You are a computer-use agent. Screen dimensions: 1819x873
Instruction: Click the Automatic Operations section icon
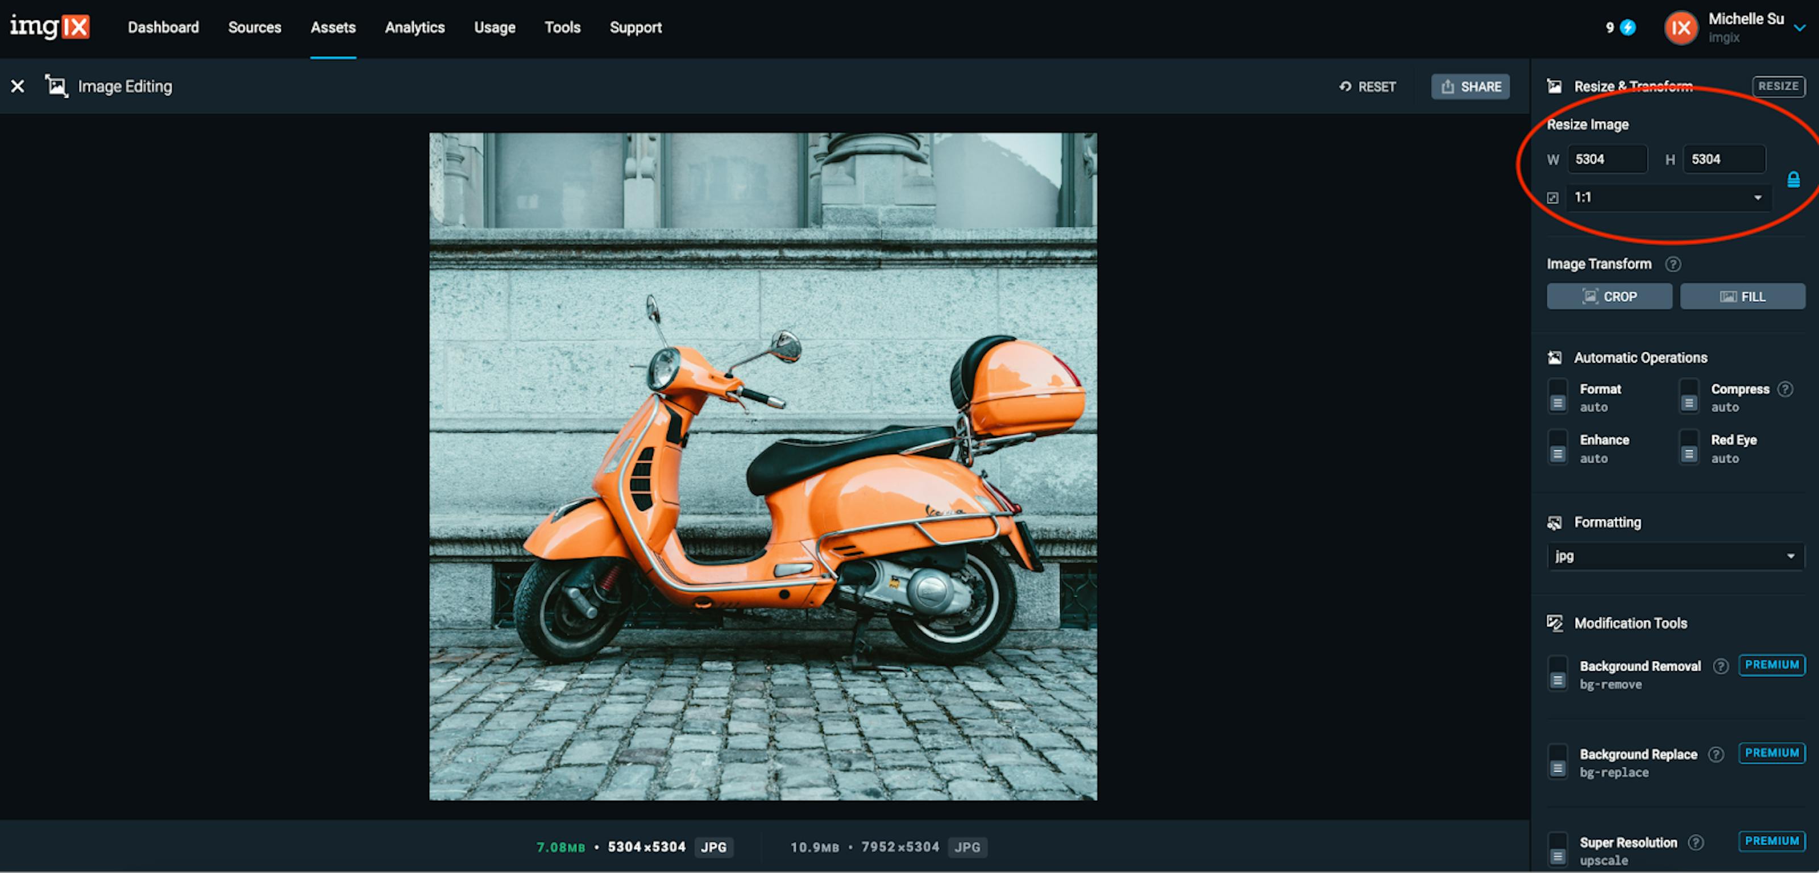[1554, 357]
